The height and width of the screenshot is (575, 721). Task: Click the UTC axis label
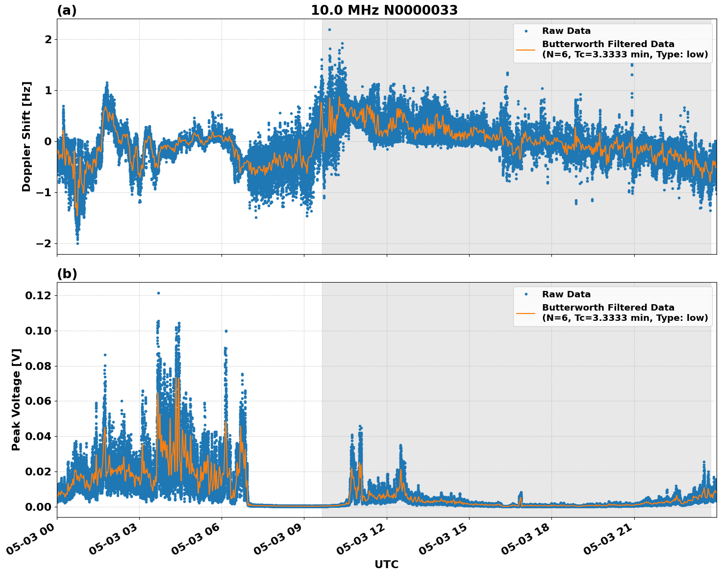coord(386,565)
